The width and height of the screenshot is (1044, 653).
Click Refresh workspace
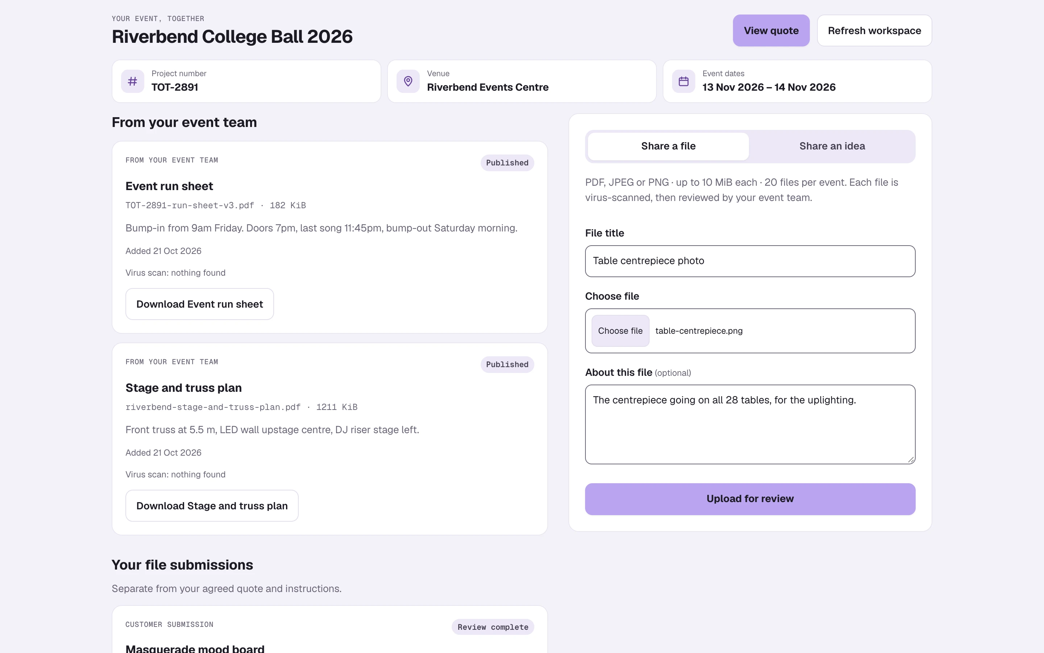tap(874, 31)
